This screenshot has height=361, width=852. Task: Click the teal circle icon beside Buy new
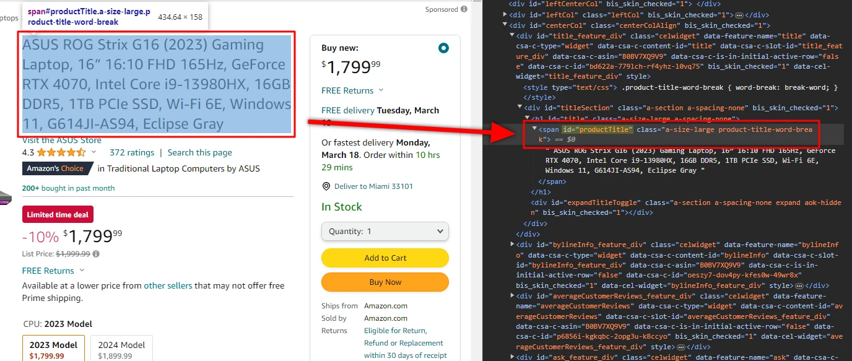(x=443, y=48)
